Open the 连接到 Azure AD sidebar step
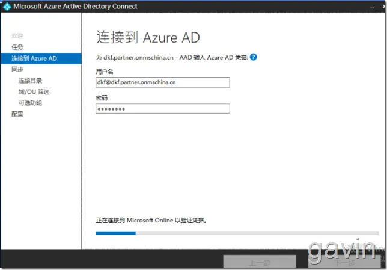387x270 pixels. (41, 58)
